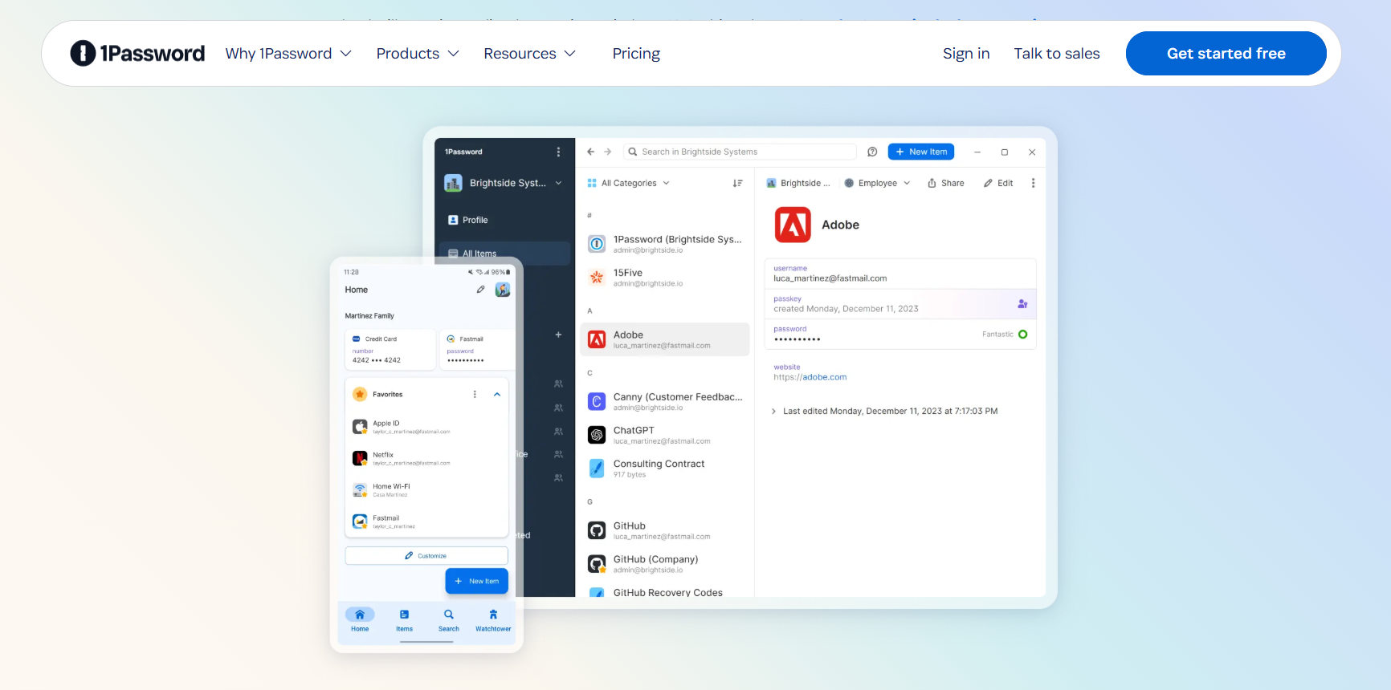This screenshot has width=1391, height=690.
Task: Click the back arrow in app toolbar
Action: pos(591,152)
